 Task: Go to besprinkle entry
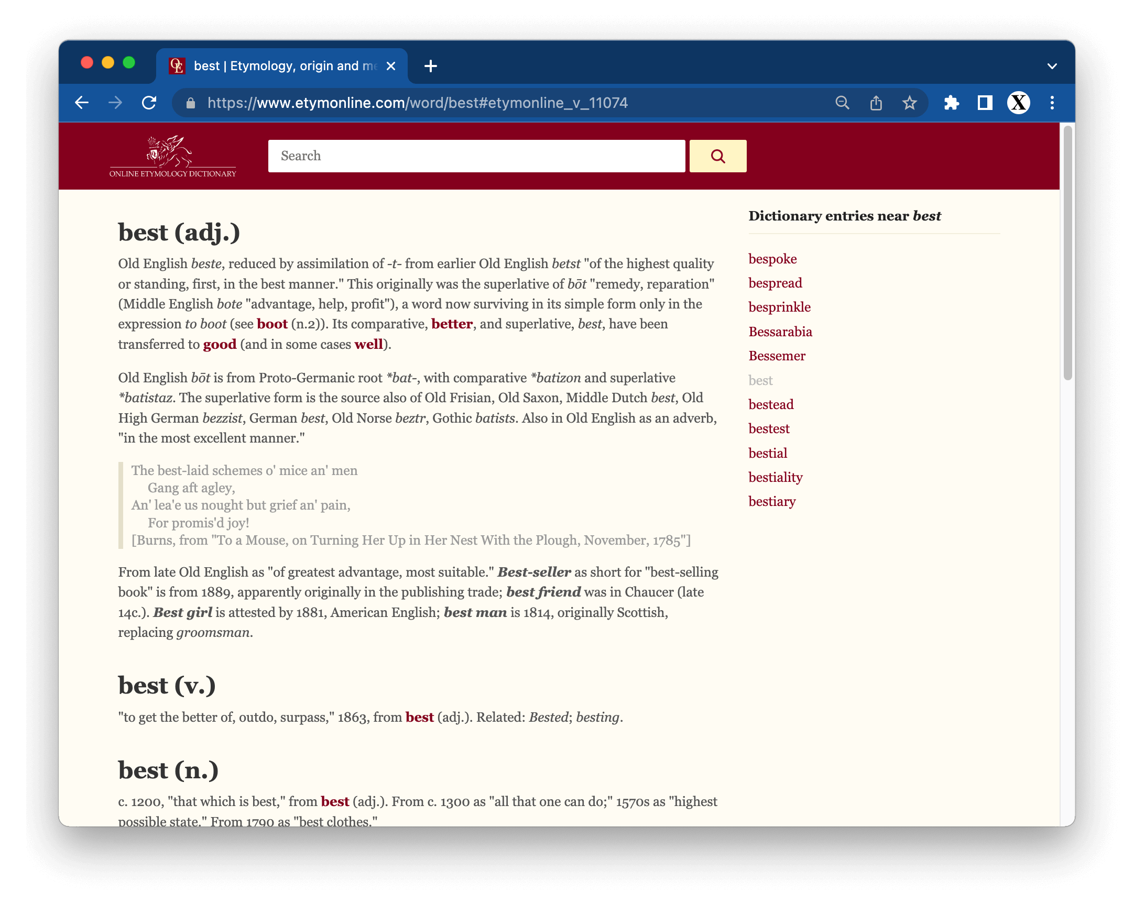pos(779,307)
